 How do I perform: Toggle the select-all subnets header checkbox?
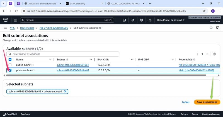coord(10,59)
